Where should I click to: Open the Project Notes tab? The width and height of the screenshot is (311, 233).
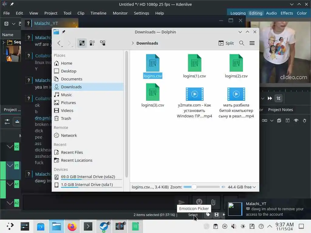point(280,110)
